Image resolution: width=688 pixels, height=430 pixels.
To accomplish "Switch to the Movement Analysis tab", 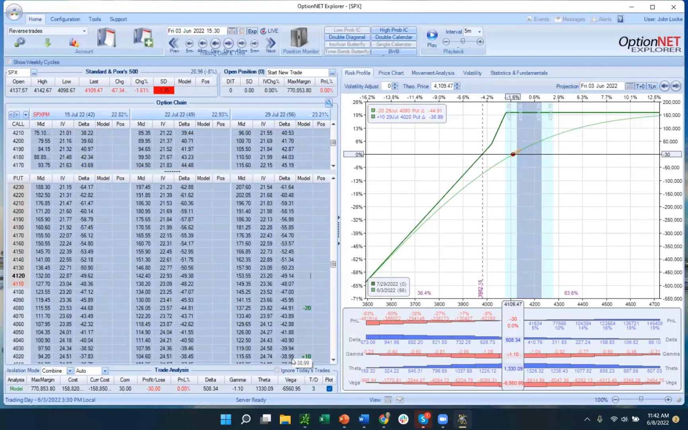I will coord(433,73).
